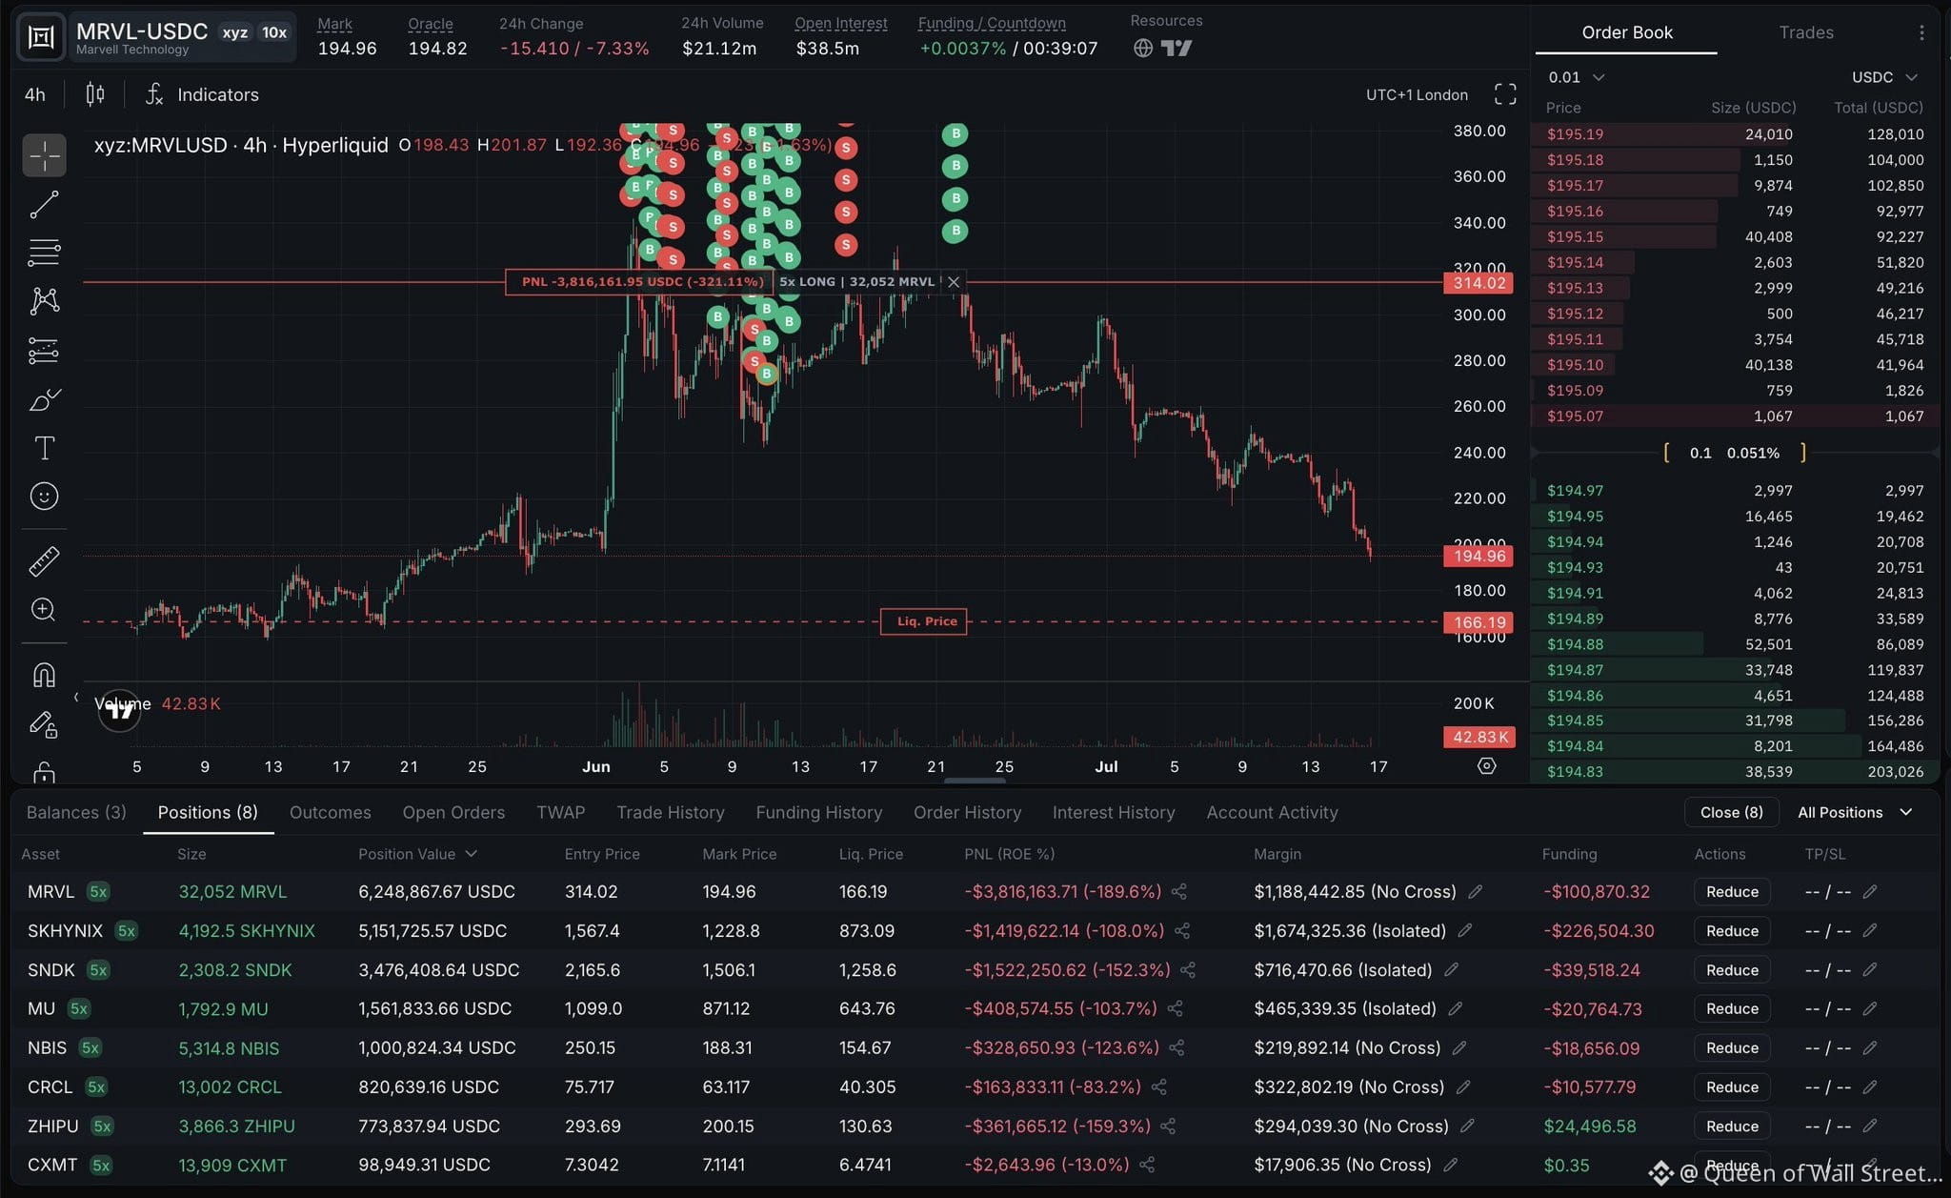Reduce the MRVL position
Image resolution: width=1951 pixels, height=1198 pixels.
click(x=1732, y=892)
